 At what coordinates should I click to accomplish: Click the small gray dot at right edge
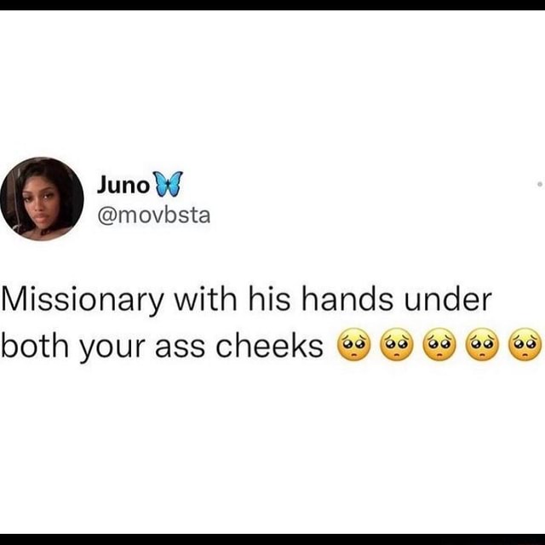(539, 184)
